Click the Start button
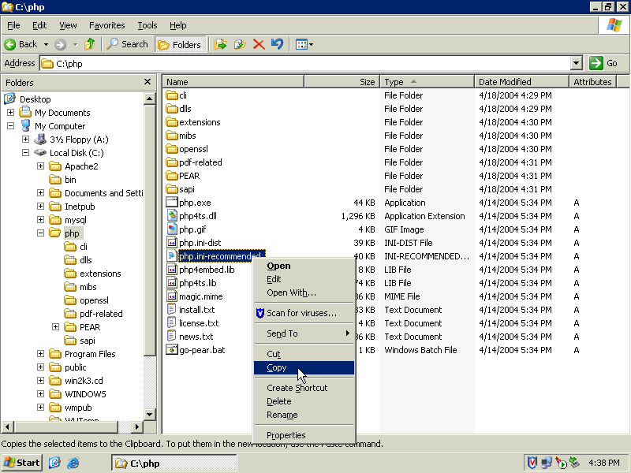Screen dimensions: 631x473 pos(22,463)
